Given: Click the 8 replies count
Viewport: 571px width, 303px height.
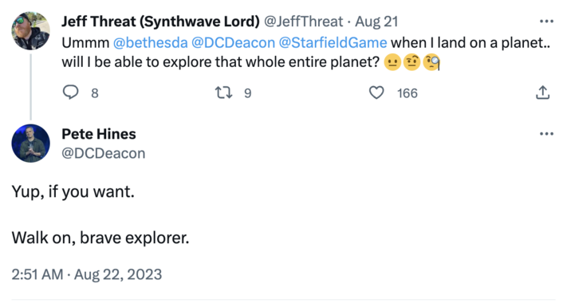Looking at the screenshot, I should (95, 93).
